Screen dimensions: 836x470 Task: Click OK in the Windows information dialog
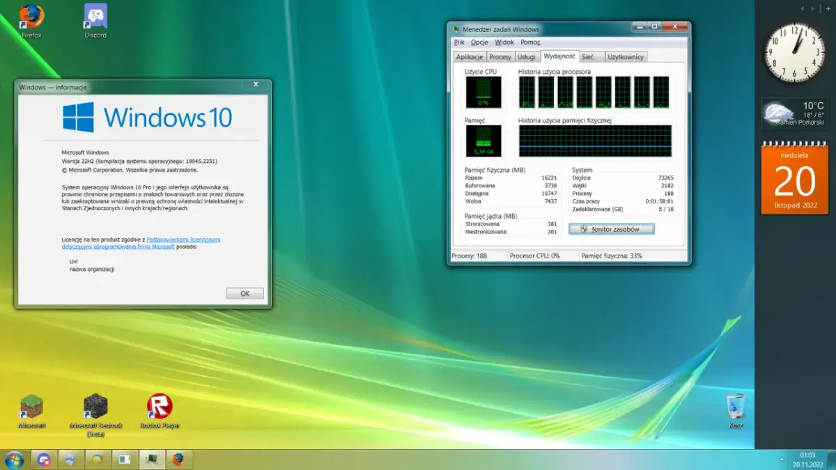click(245, 293)
